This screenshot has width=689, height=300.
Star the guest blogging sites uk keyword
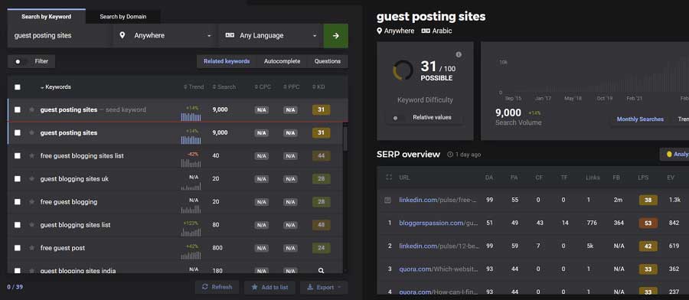point(31,179)
